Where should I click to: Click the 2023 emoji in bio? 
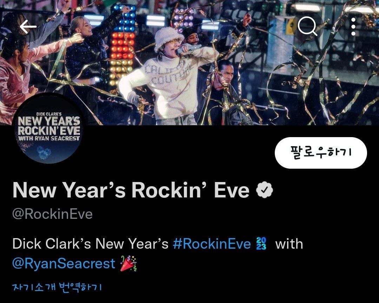(x=261, y=243)
